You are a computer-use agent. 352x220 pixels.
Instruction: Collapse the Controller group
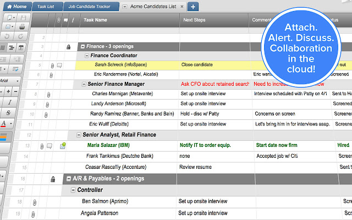click(x=73, y=190)
